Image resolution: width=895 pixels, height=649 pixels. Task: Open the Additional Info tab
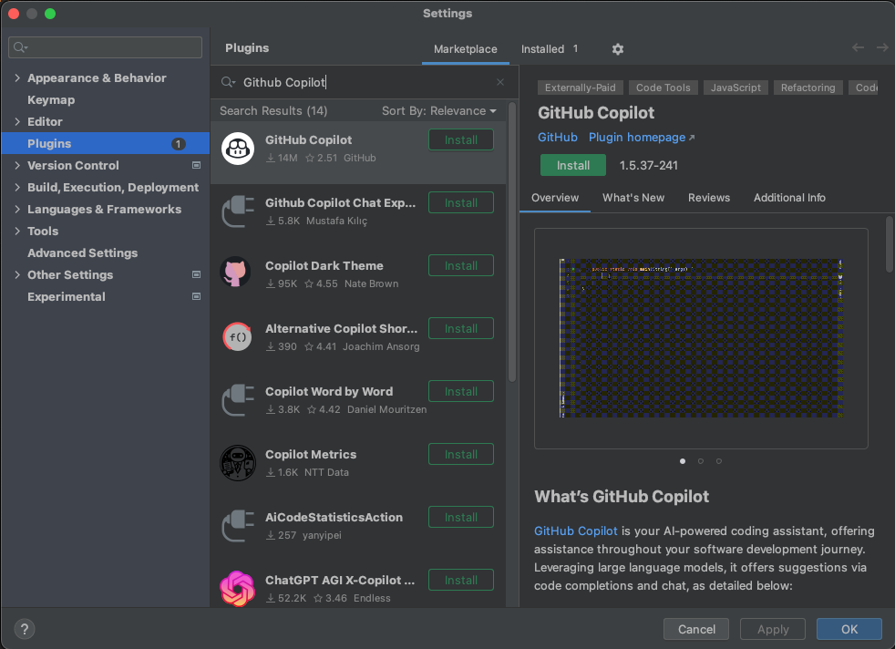click(x=789, y=198)
